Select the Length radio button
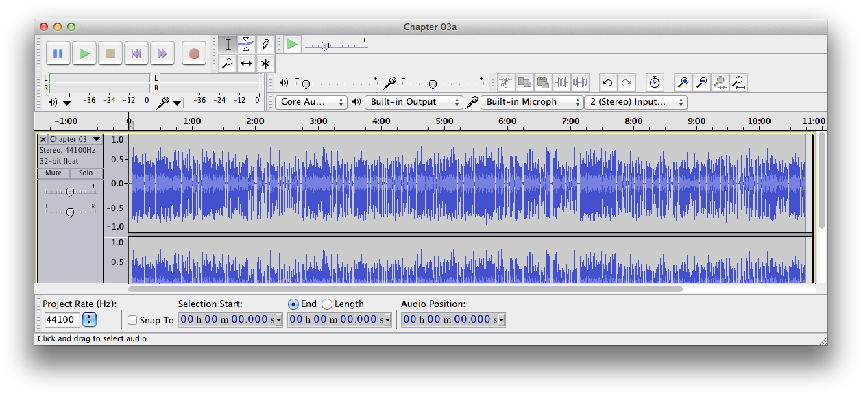 [327, 304]
